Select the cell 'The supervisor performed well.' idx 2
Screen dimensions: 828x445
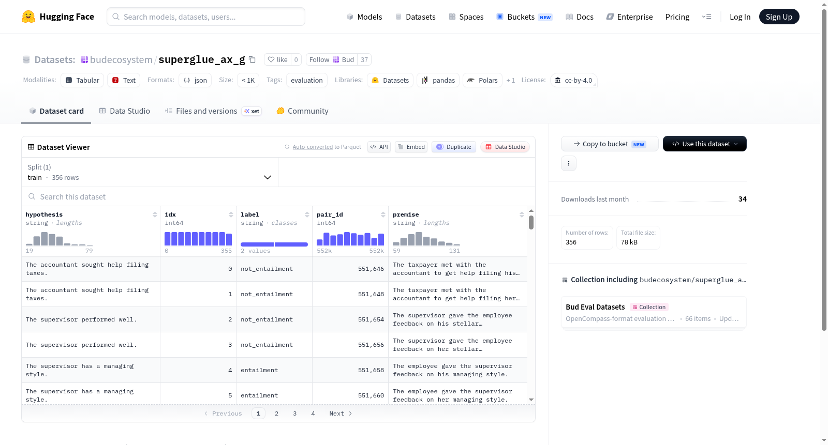coord(91,319)
